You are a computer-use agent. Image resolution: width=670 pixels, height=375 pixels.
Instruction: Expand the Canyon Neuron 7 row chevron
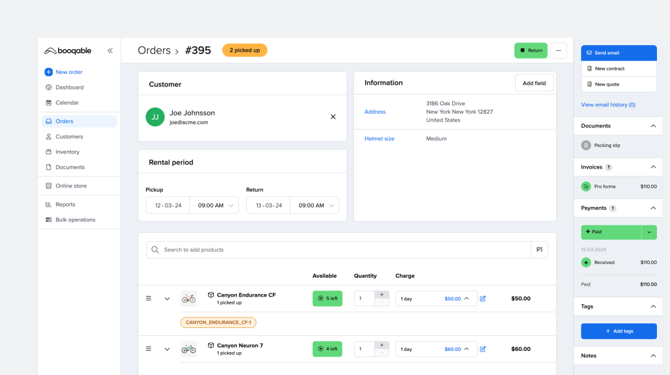coord(167,349)
